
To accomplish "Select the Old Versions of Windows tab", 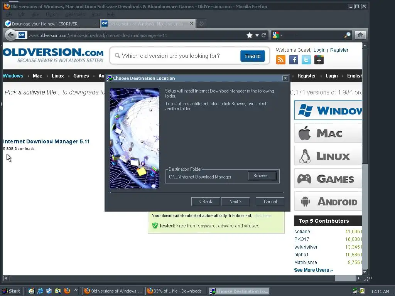I will pyautogui.click(x=147, y=24).
